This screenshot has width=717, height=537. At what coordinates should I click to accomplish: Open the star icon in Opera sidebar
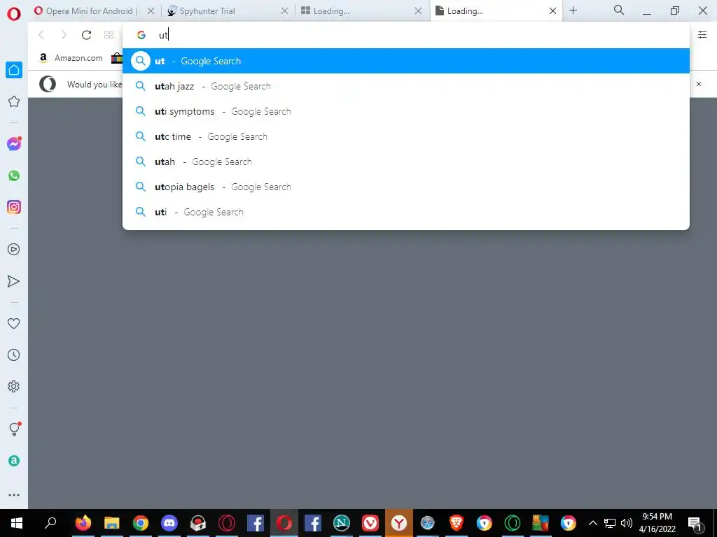point(14,101)
